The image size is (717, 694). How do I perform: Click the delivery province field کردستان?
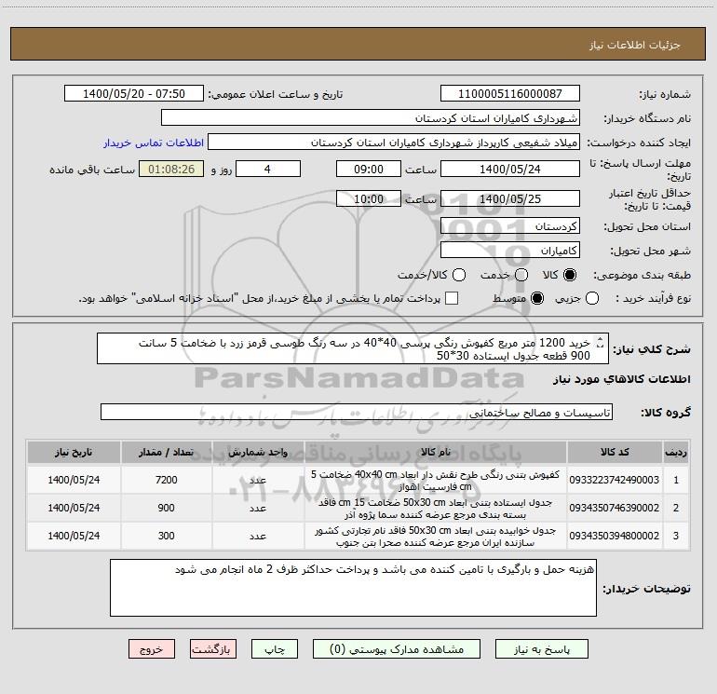510,226
